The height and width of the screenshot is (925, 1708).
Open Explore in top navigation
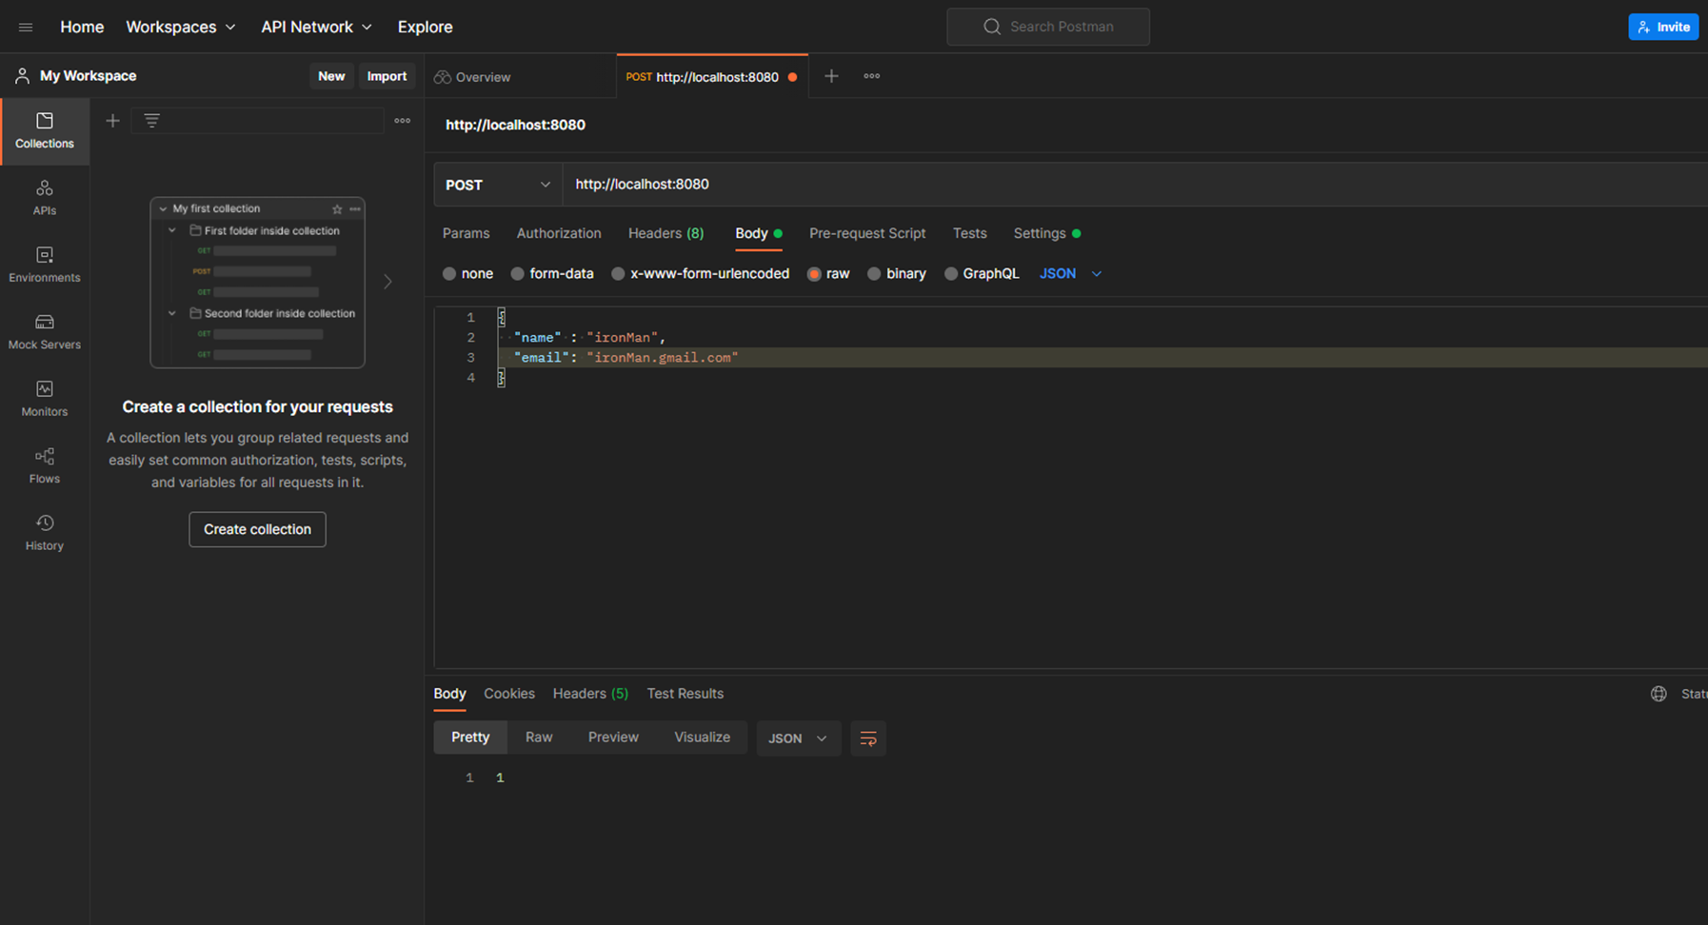[x=425, y=27]
